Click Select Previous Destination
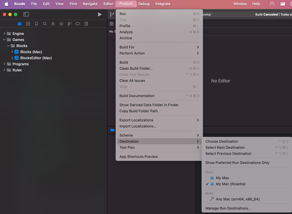The image size is (292, 214). (x=247, y=153)
